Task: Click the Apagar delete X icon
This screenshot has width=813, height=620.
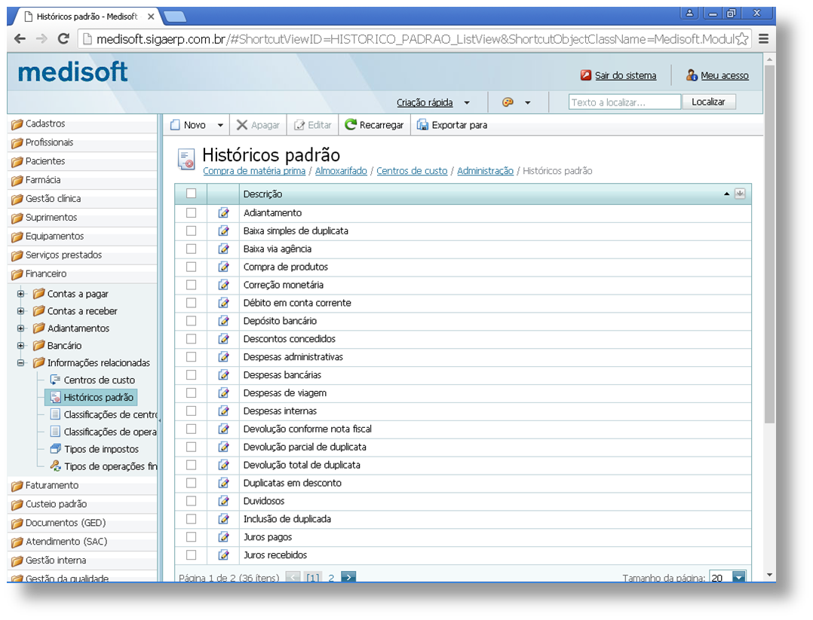Action: point(241,125)
